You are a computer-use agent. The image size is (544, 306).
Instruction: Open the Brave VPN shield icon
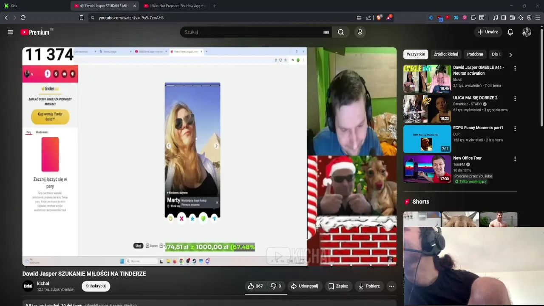529,18
